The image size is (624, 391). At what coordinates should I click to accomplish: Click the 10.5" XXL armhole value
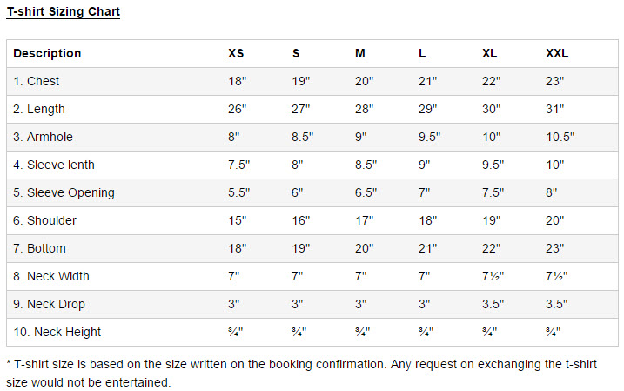[x=560, y=137]
